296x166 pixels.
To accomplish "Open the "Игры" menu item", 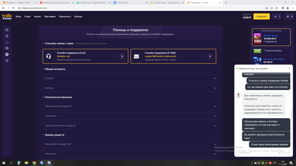I will pos(18,17).
